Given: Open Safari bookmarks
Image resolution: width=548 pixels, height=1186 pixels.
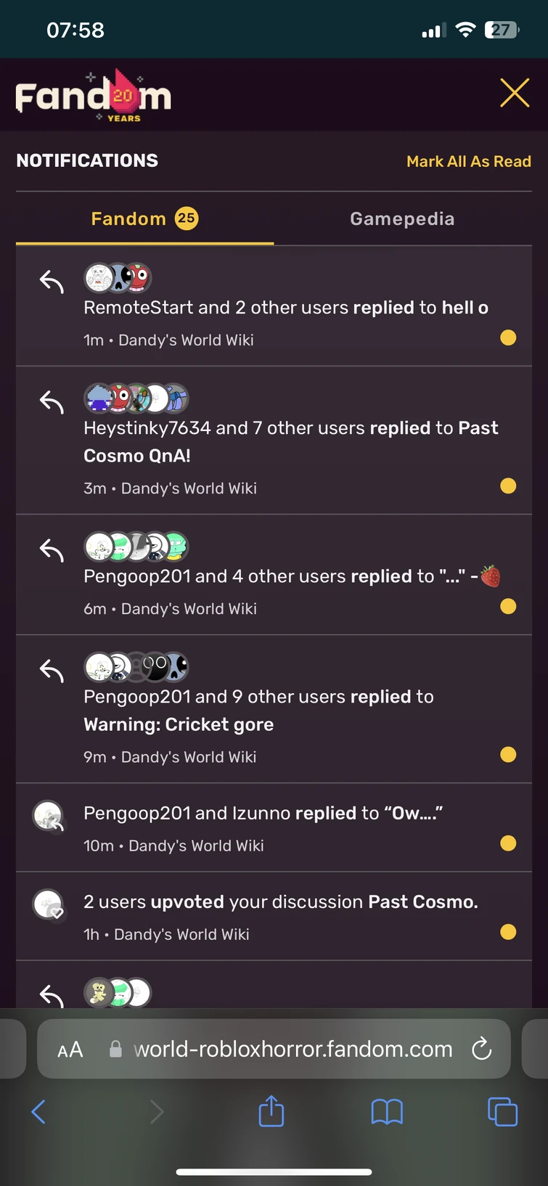Looking at the screenshot, I should [387, 1111].
